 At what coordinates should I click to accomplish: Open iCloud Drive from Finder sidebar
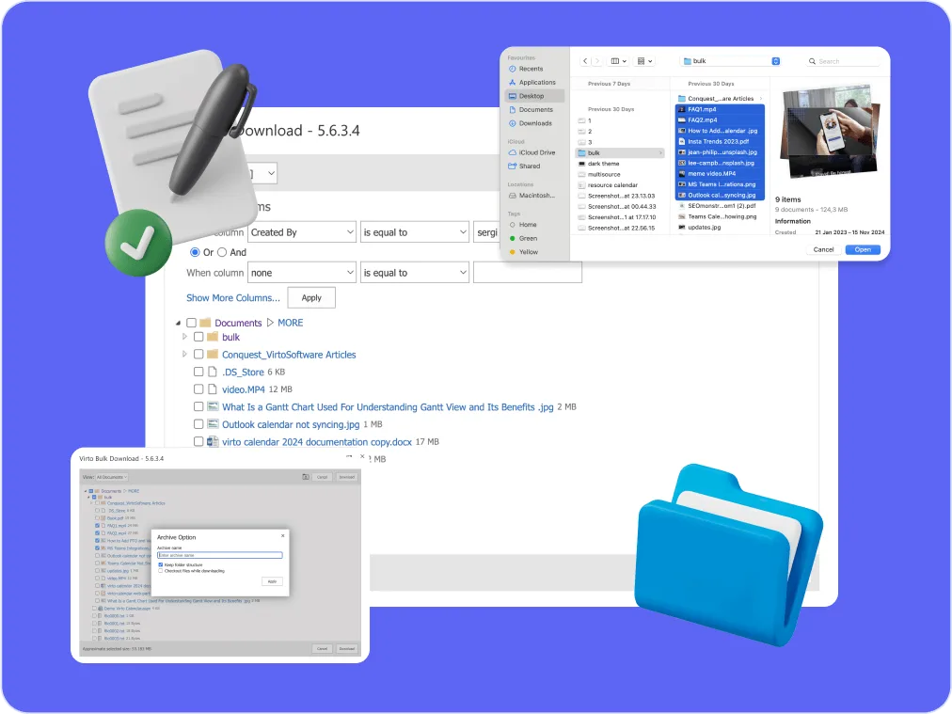tap(535, 151)
